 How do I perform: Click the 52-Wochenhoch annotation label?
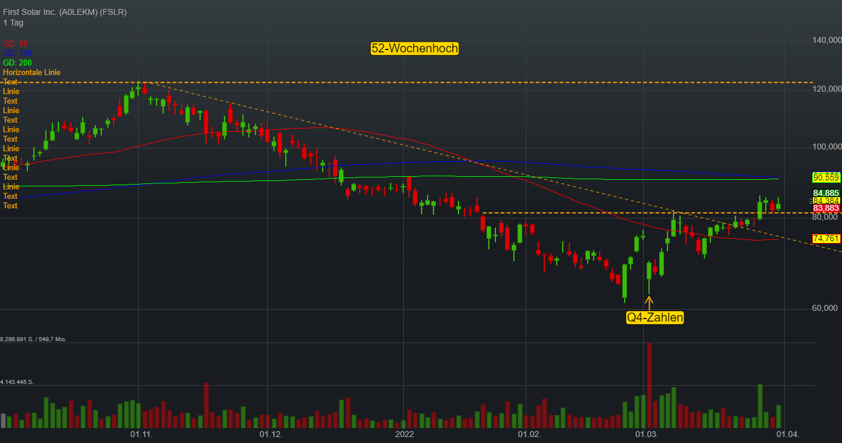[415, 49]
